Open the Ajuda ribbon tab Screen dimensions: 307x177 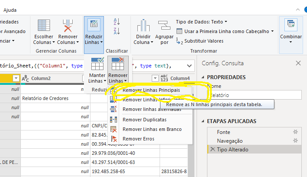pos(10,10)
